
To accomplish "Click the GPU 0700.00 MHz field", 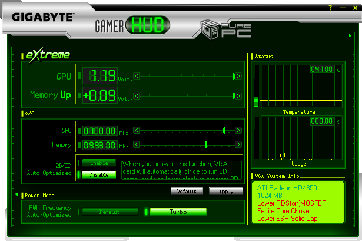I will [x=100, y=131].
